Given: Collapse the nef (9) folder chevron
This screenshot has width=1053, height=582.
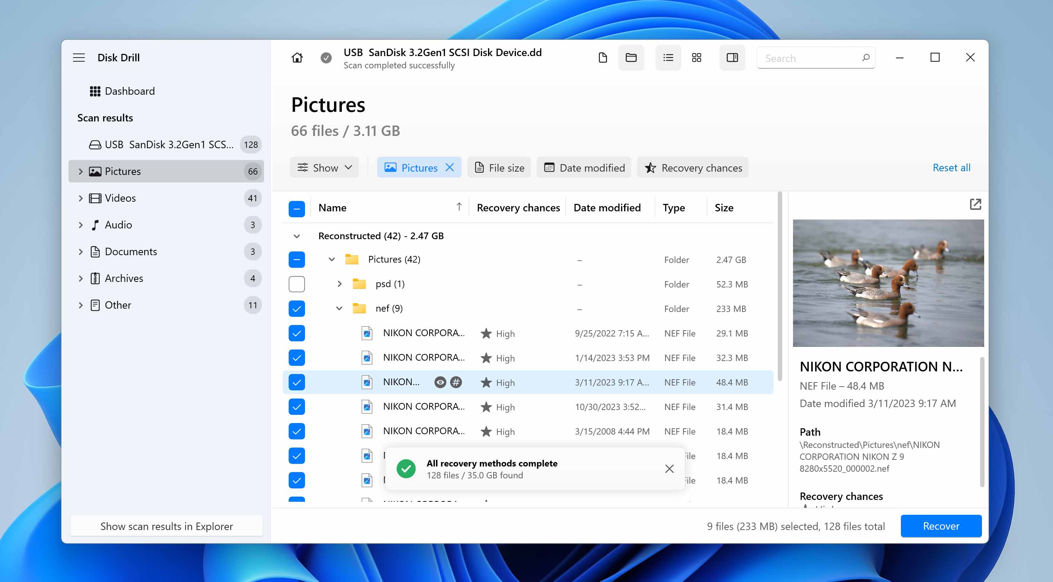Looking at the screenshot, I should [x=339, y=308].
